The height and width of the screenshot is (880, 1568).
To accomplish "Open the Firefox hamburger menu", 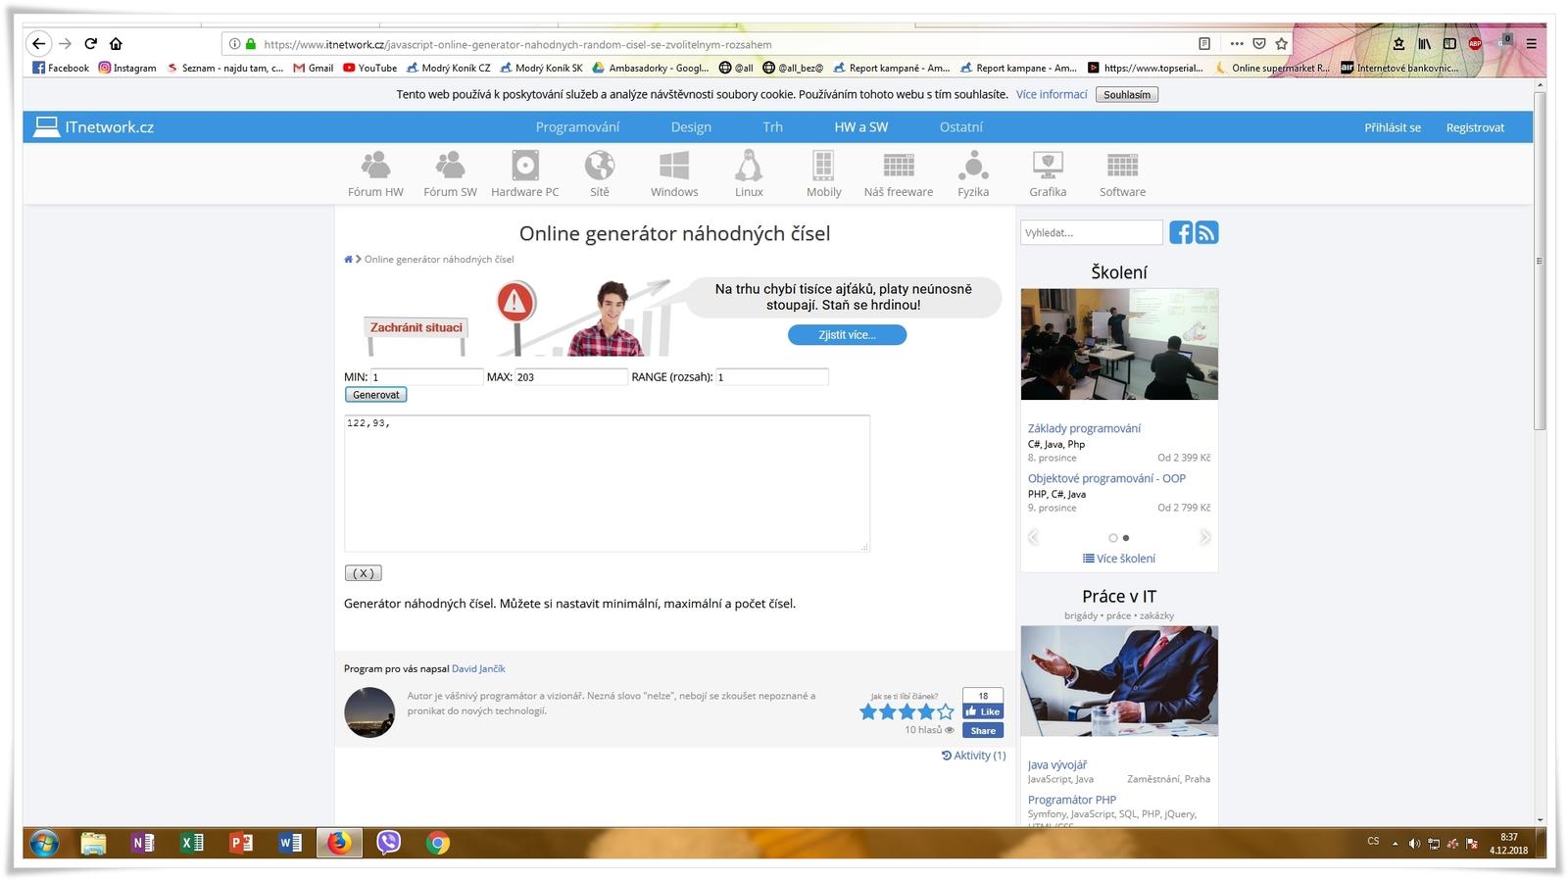I will (1531, 44).
